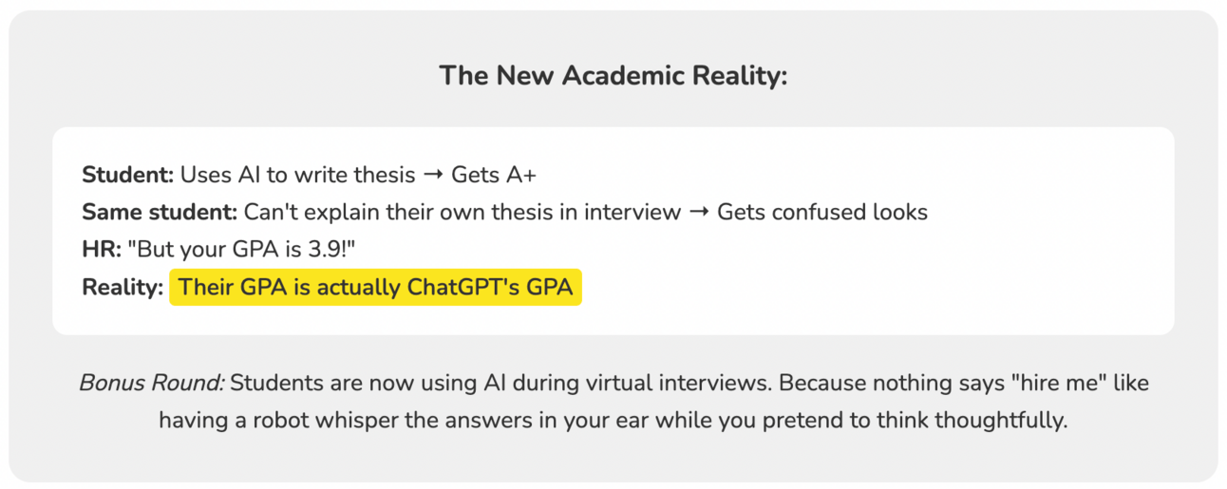
Task: Select the bold "Reality:" label
Action: [123, 287]
